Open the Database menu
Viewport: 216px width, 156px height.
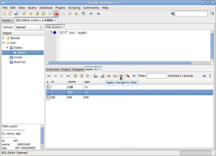tap(46, 8)
